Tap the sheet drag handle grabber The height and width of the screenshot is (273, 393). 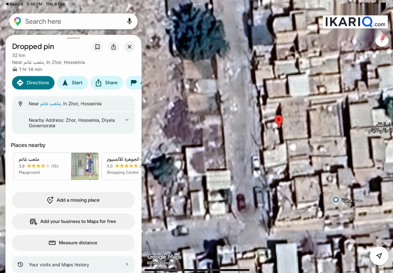[73, 38]
